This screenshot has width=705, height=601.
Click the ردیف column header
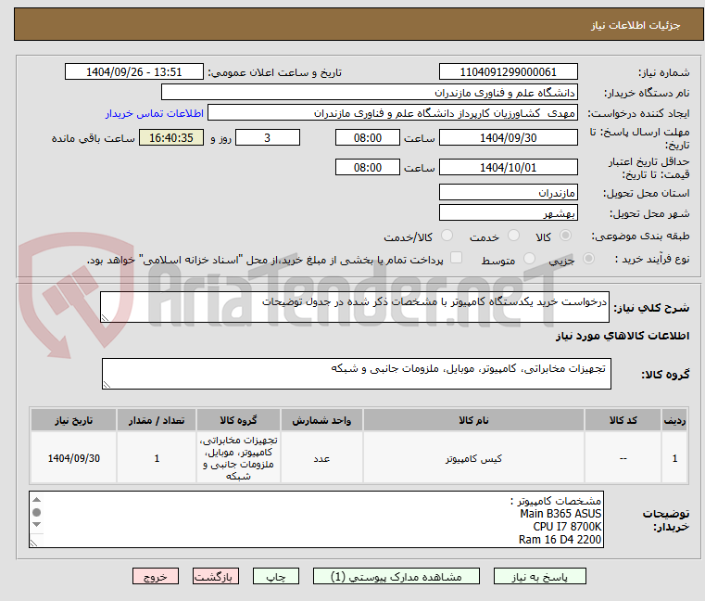click(x=674, y=420)
